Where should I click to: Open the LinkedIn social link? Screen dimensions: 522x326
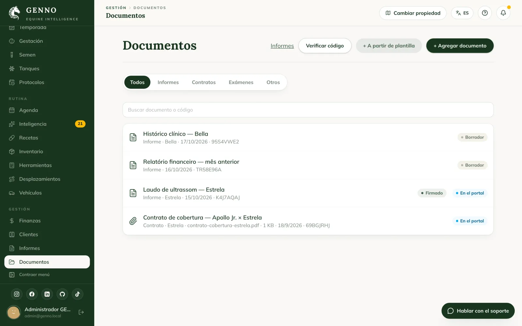pos(47,294)
